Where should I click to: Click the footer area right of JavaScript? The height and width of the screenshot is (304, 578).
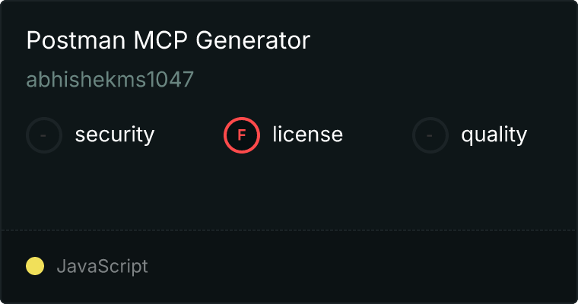(361, 267)
